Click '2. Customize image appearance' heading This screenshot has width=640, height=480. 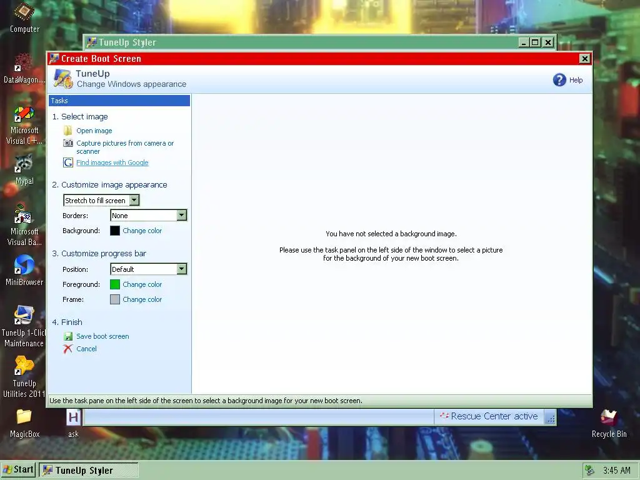[x=109, y=185]
